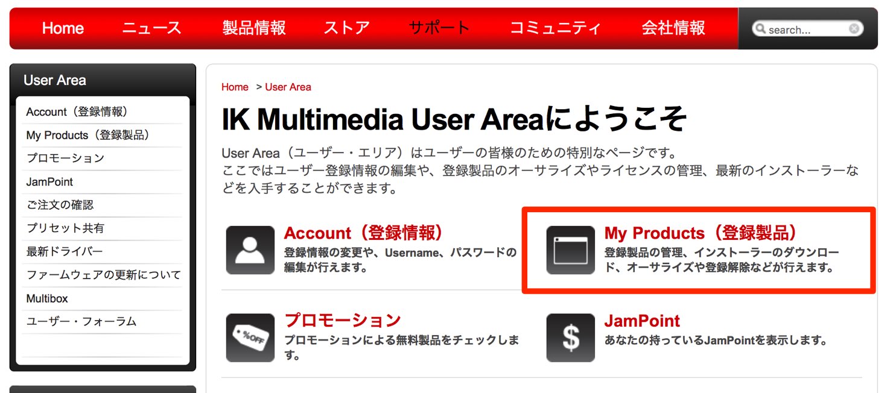
Task: Open the Home menu item
Action: click(63, 28)
